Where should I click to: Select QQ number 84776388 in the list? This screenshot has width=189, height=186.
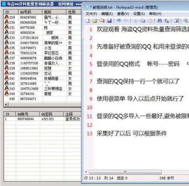pos(27,27)
